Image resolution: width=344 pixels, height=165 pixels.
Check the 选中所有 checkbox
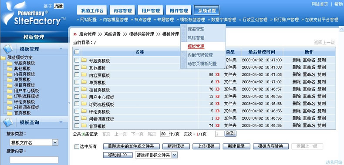tap(77, 147)
